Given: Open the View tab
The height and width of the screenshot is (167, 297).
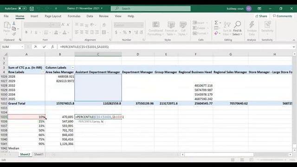Looking at the screenshot, I should click(118, 16).
